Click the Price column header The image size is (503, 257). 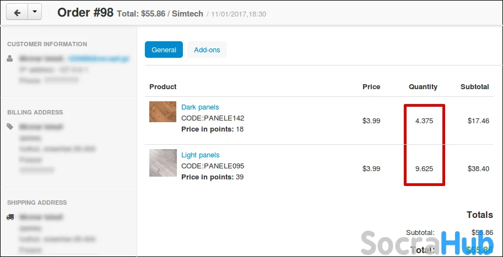click(371, 86)
